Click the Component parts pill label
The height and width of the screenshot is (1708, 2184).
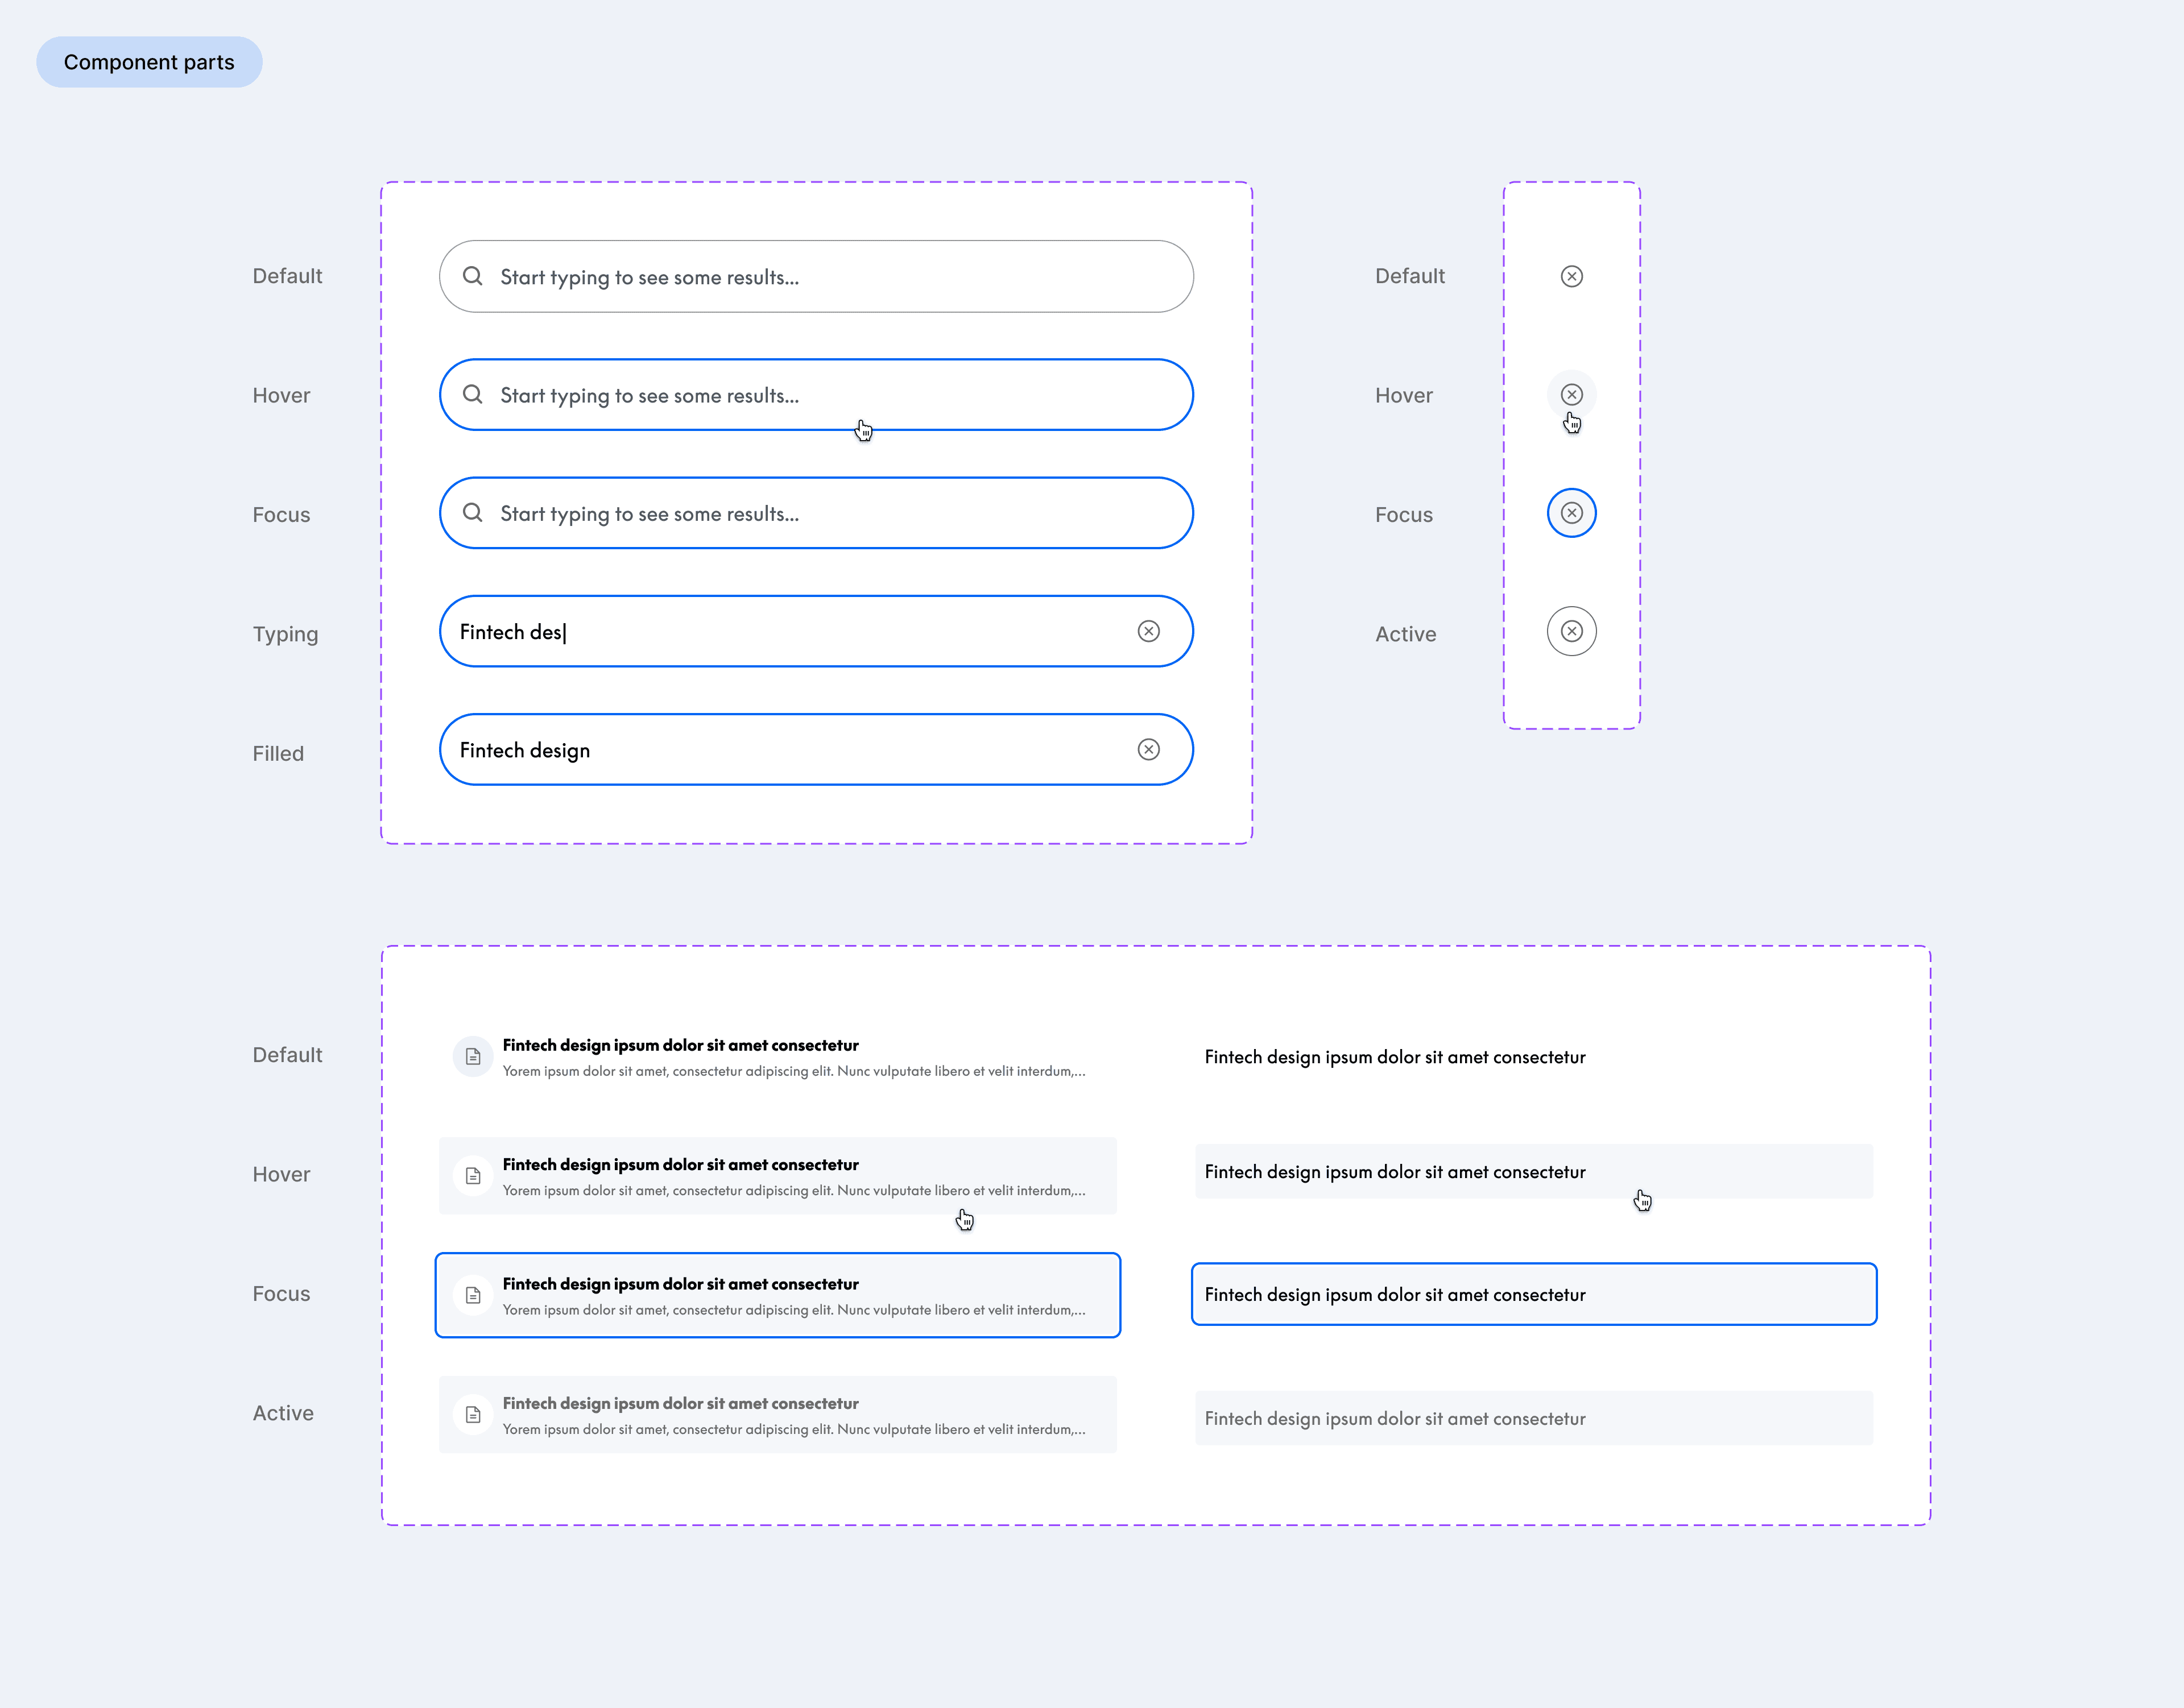tap(149, 62)
